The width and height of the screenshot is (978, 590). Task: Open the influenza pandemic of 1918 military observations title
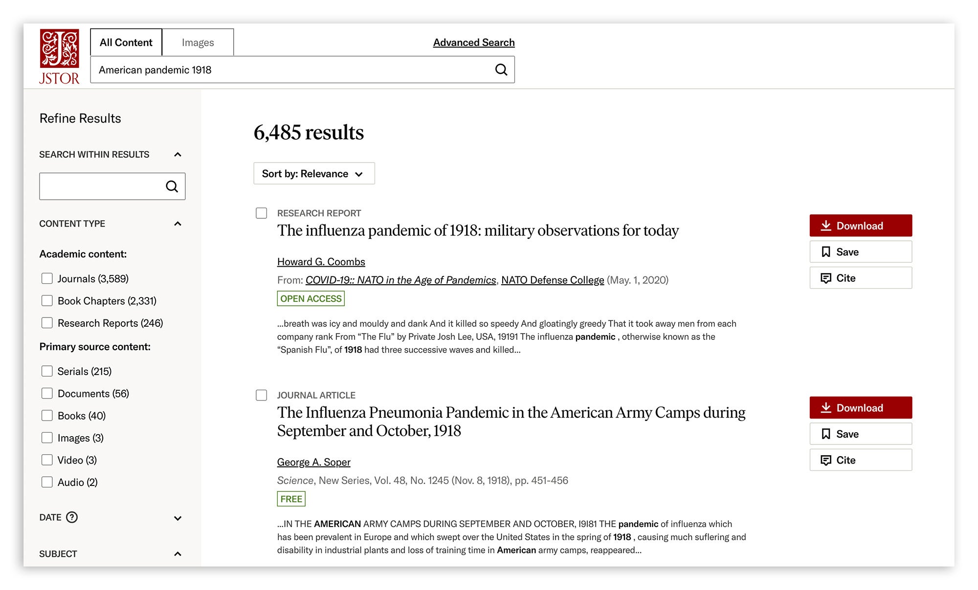pyautogui.click(x=478, y=231)
